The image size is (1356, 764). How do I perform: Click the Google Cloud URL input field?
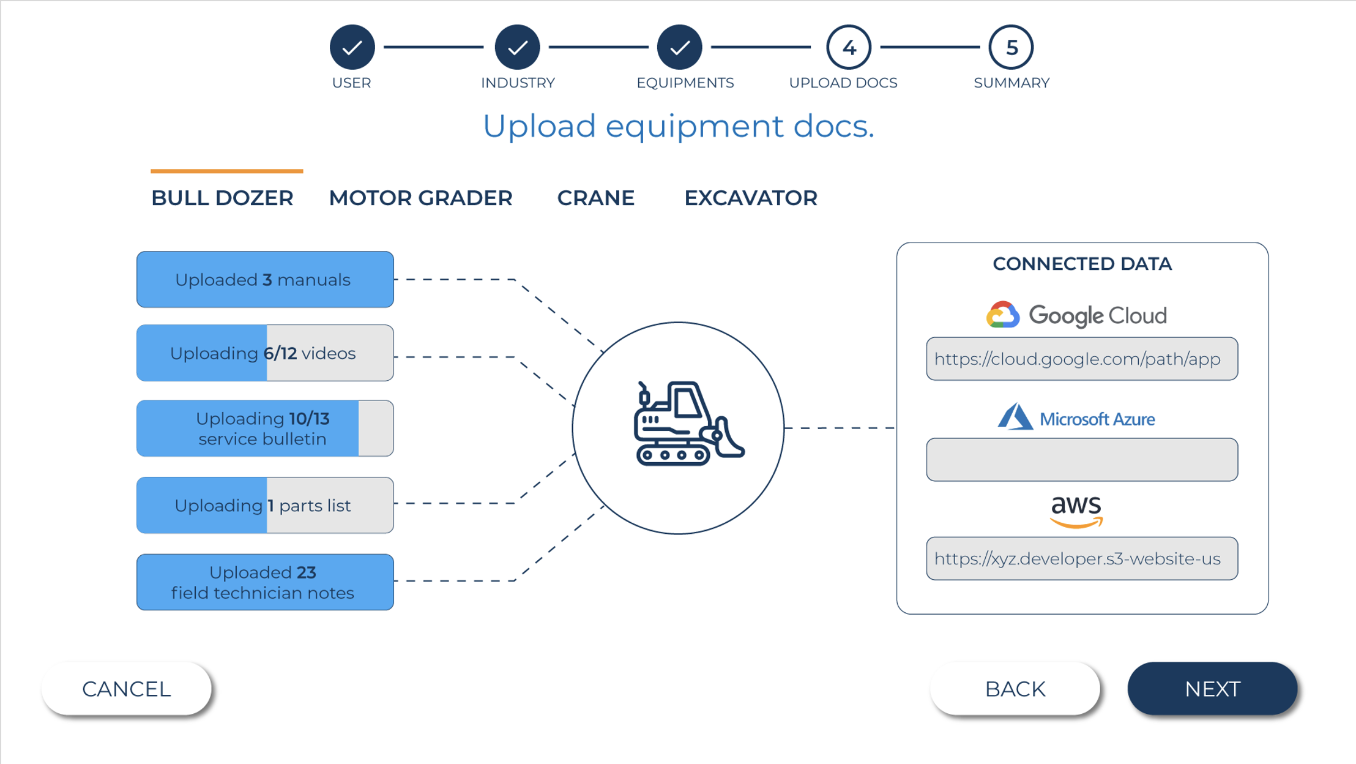click(1081, 359)
